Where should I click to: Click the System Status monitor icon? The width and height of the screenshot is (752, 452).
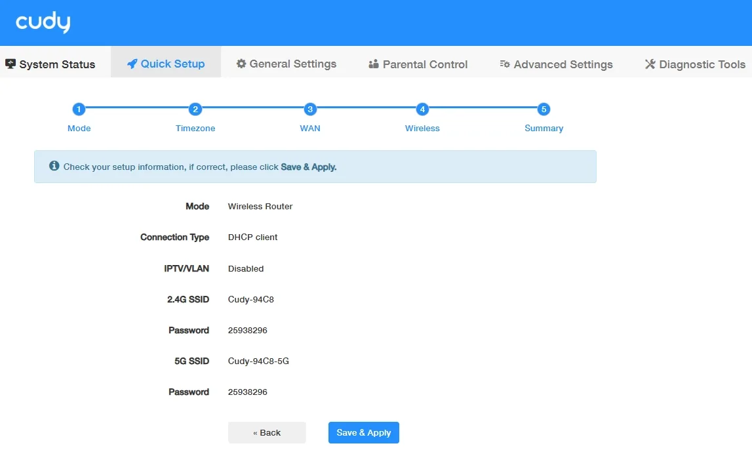10,64
